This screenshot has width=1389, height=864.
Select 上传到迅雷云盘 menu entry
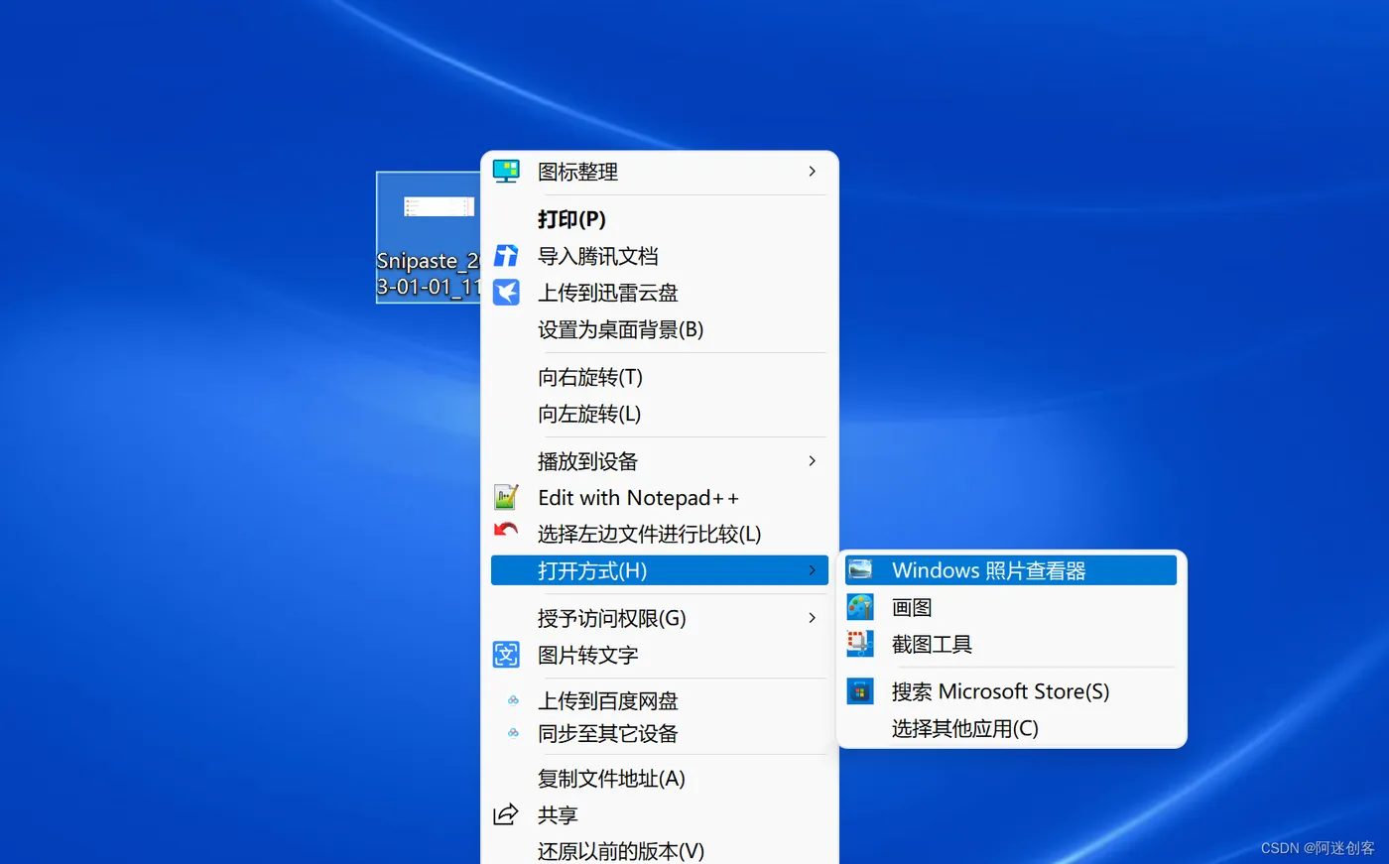coord(660,293)
